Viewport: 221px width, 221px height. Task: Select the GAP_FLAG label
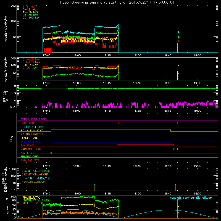[x=27, y=123]
